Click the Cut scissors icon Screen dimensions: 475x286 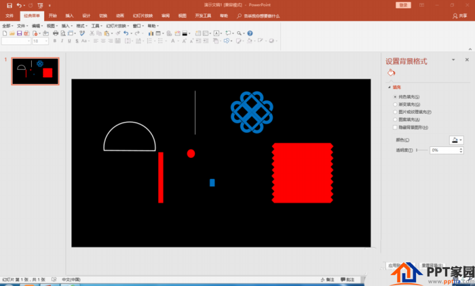click(x=92, y=33)
